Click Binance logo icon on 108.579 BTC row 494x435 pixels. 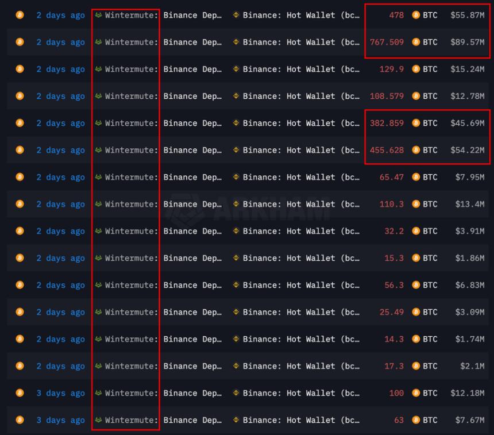[236, 96]
